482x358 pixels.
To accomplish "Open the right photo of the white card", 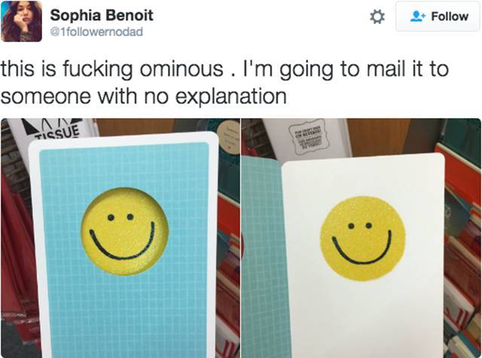I will (361, 238).
